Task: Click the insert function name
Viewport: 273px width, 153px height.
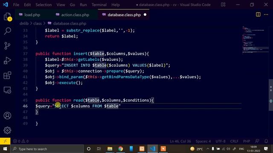Action: tap(80, 54)
